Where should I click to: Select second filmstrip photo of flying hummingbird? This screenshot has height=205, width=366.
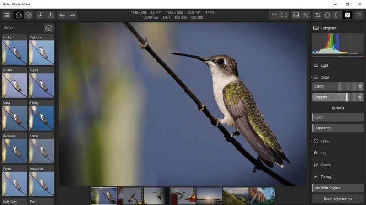point(130,196)
